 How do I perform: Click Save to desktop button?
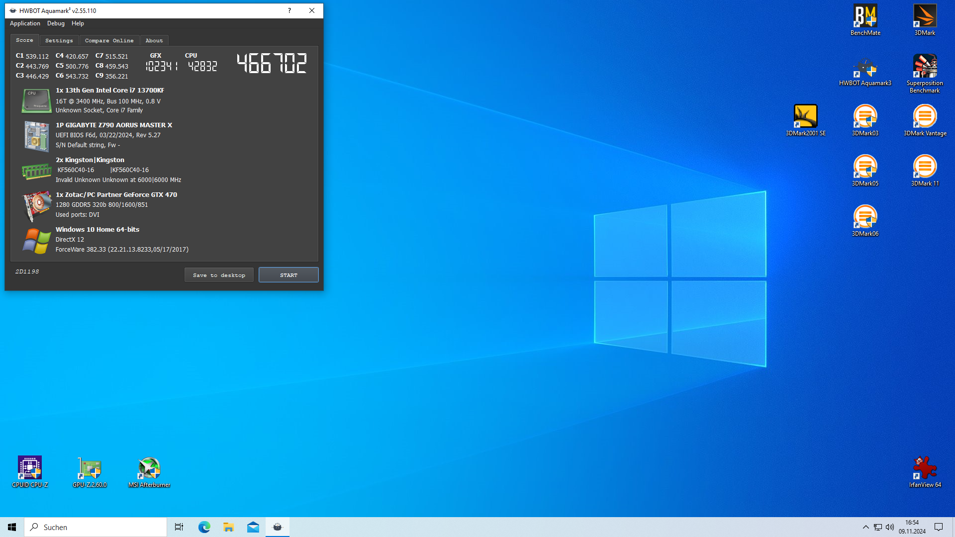219,275
